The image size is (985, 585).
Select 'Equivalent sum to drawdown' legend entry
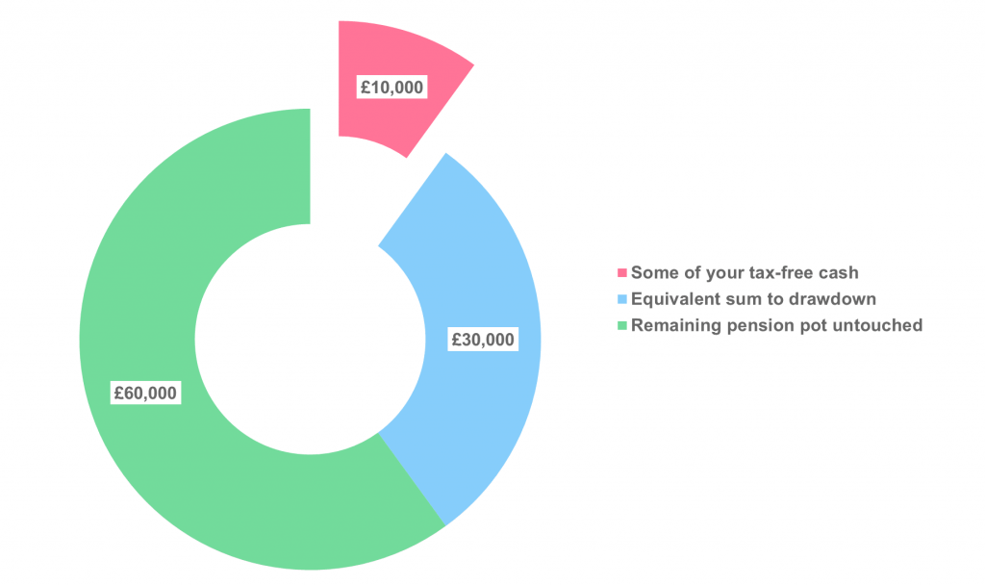click(746, 299)
